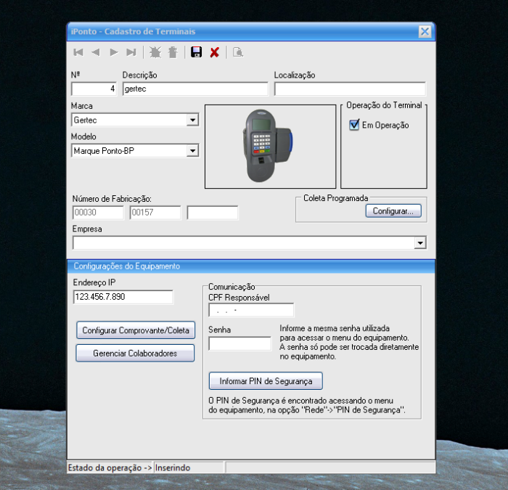Screen dimensions: 508x490
Task: Toggle the Em Operação checkbox
Action: (x=354, y=125)
